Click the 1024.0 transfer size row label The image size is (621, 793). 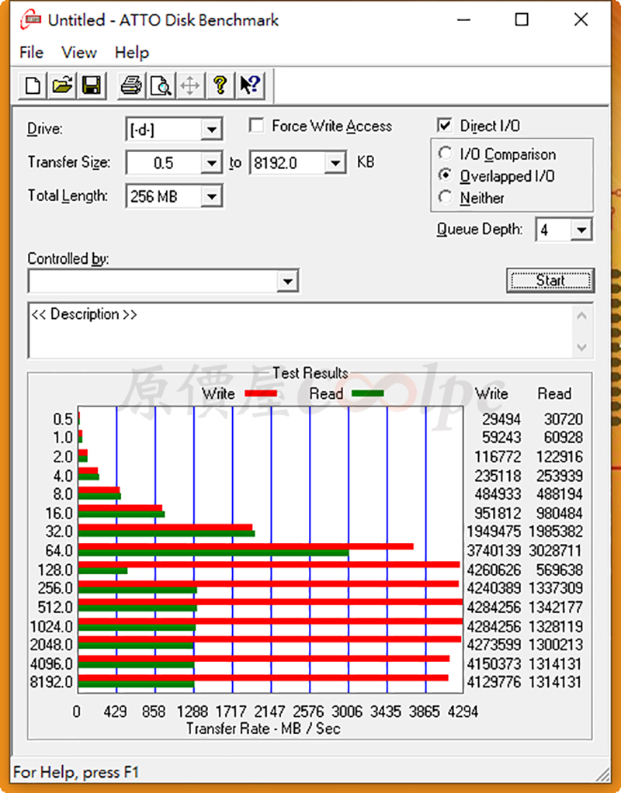coord(52,627)
